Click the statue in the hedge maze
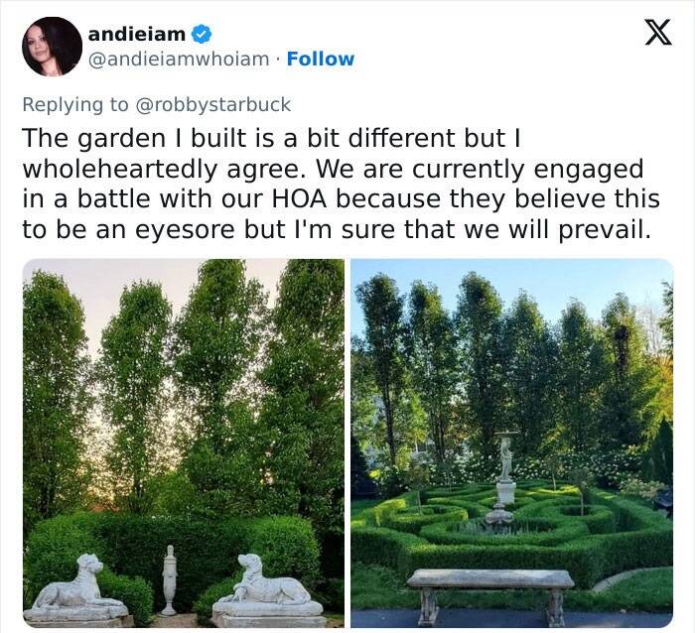695x633 pixels. coord(504,478)
